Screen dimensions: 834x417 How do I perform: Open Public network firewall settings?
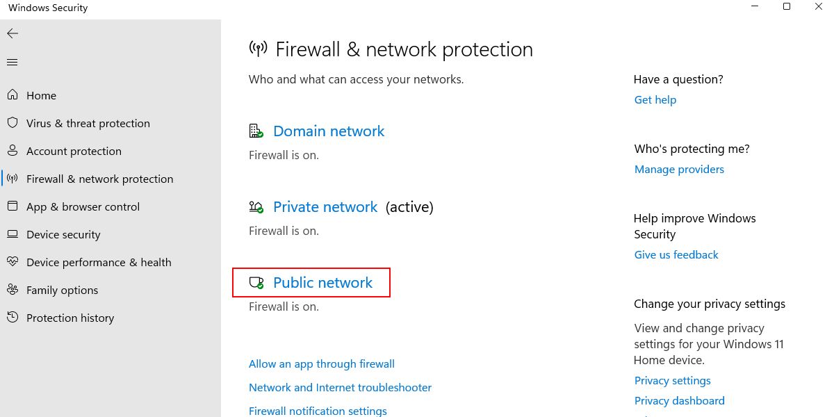pyautogui.click(x=322, y=283)
